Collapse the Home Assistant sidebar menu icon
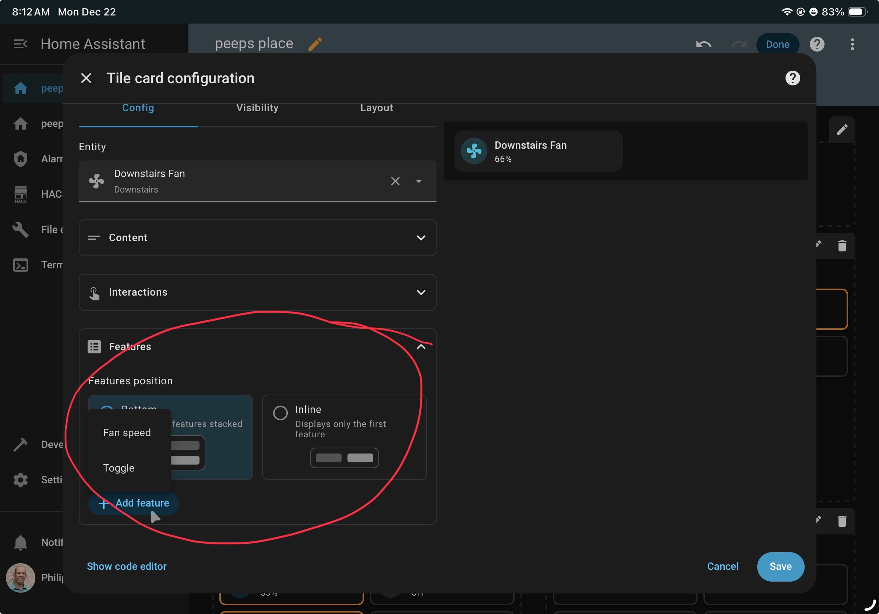 [x=20, y=44]
